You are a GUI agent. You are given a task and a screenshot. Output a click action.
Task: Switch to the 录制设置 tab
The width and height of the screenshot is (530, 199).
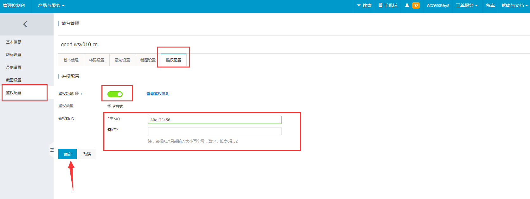pos(122,60)
